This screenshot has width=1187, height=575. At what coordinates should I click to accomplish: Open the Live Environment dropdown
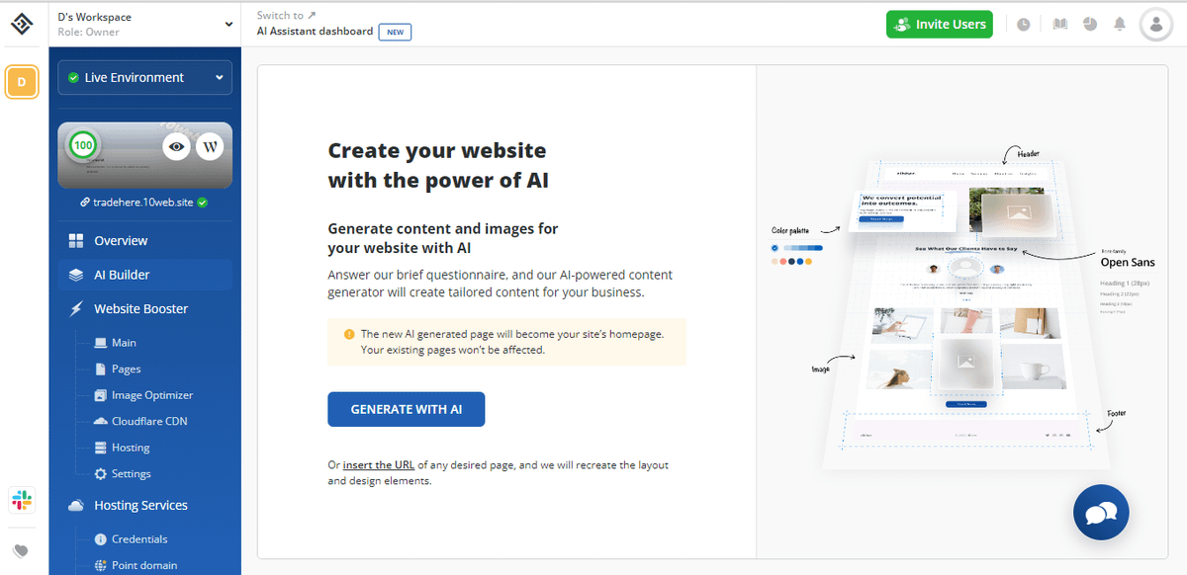(144, 78)
